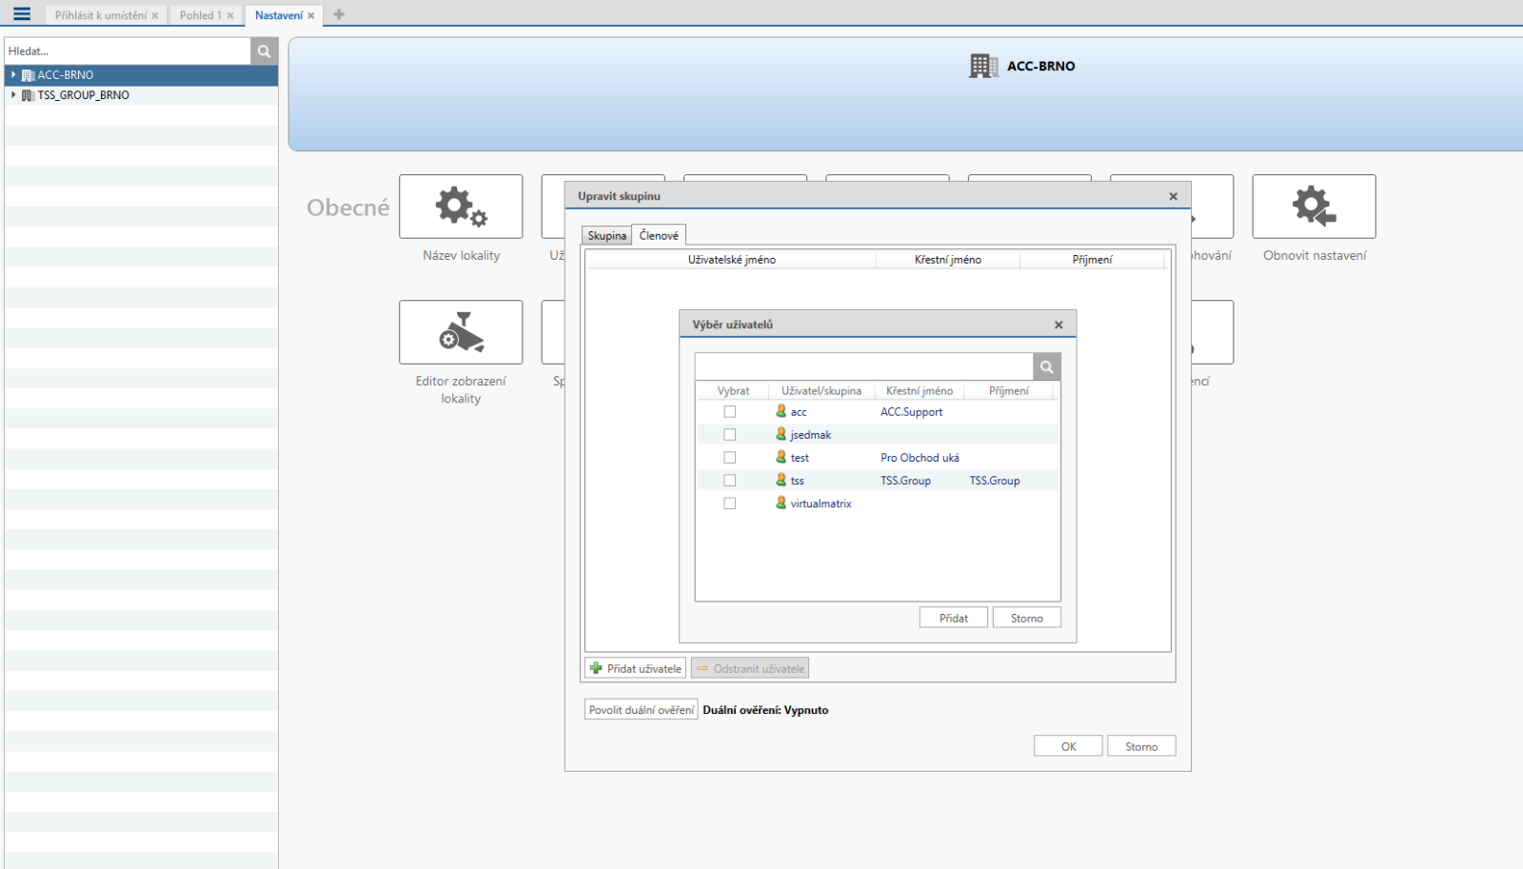Open the Editor zobrazení lokality camera icon
Screen dimensions: 1523x869
(x=461, y=332)
